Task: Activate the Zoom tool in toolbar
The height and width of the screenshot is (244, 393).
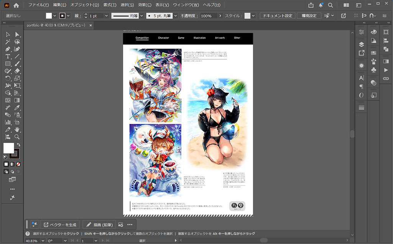Action: click(17, 137)
